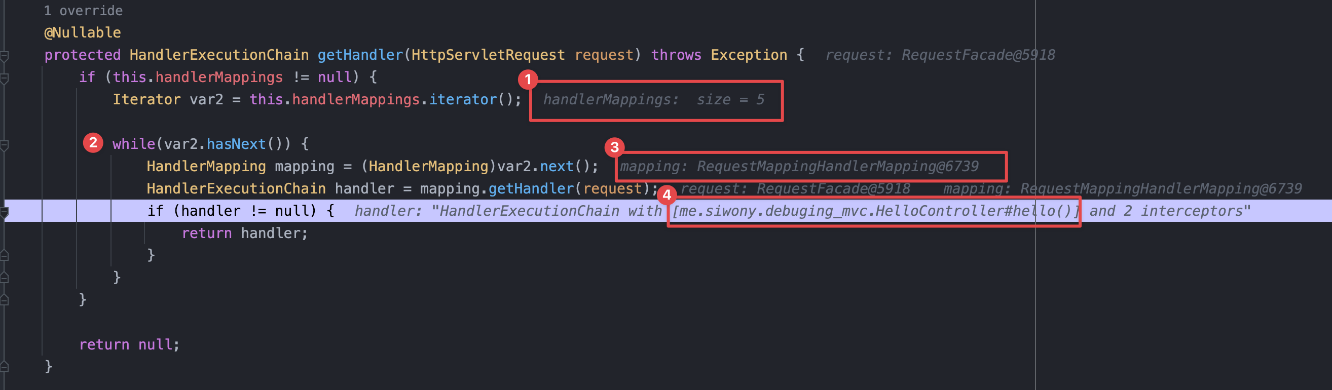Collapse the 'if (handler != null)' block

pyautogui.click(x=5, y=212)
